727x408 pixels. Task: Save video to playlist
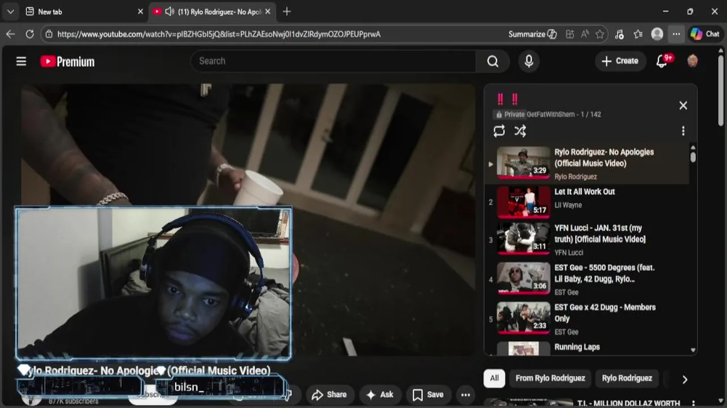tap(428, 394)
